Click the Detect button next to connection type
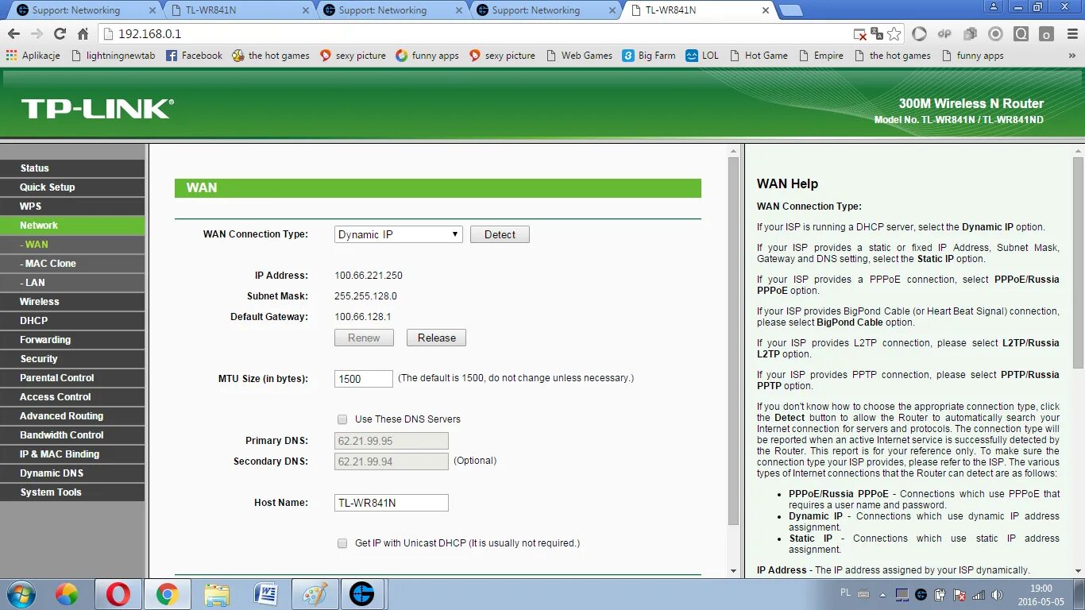 point(500,234)
